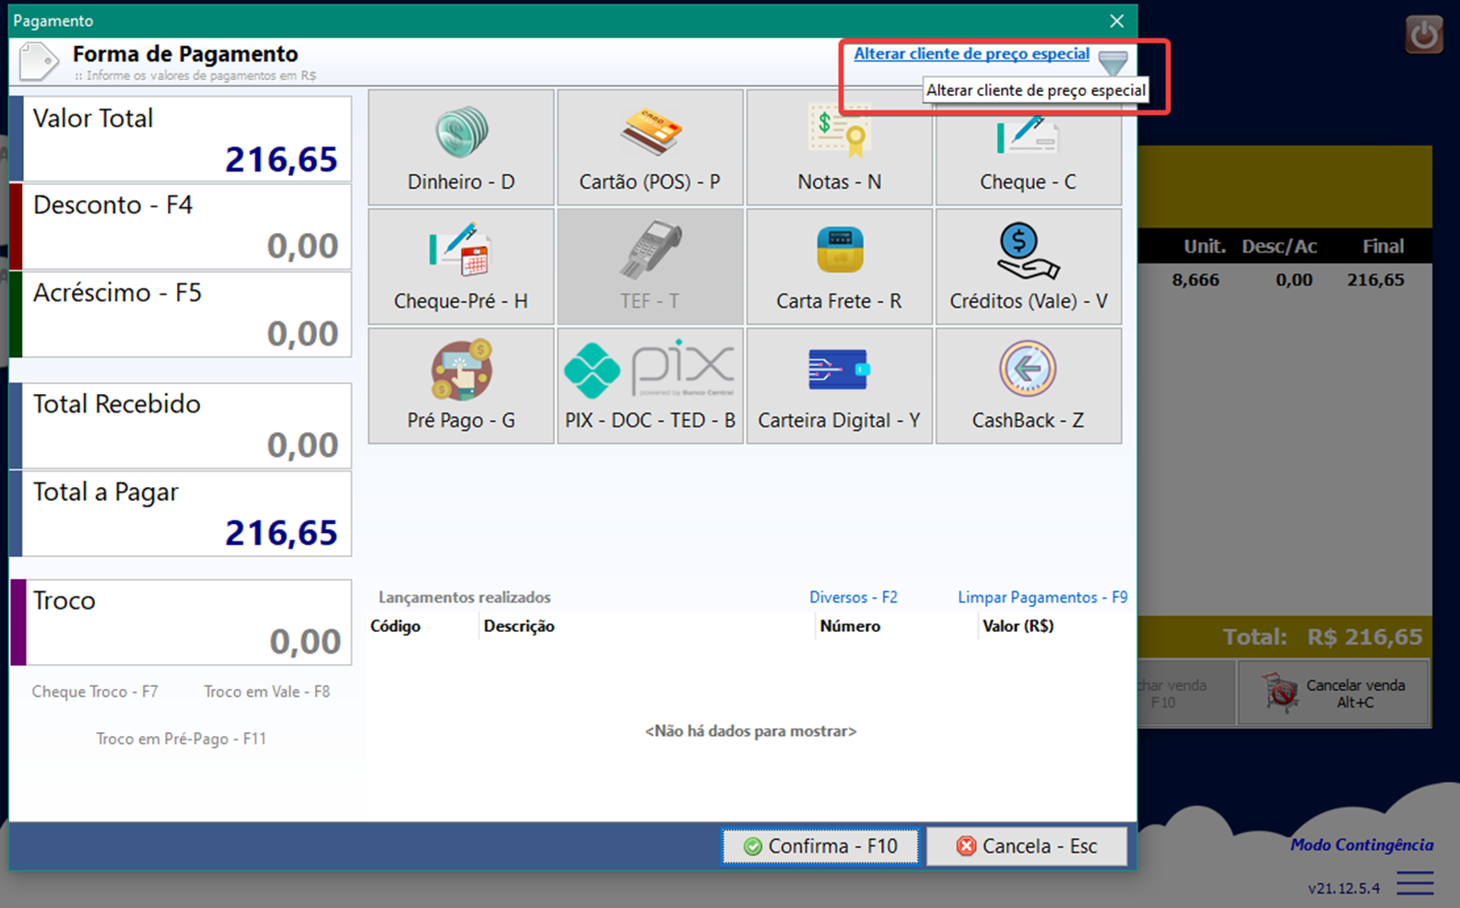The height and width of the screenshot is (908, 1460).
Task: Edit the Desconto - F4 value field
Action: click(187, 227)
